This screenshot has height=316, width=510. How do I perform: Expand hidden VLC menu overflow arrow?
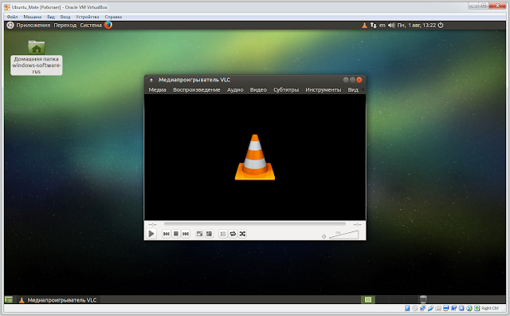point(363,89)
